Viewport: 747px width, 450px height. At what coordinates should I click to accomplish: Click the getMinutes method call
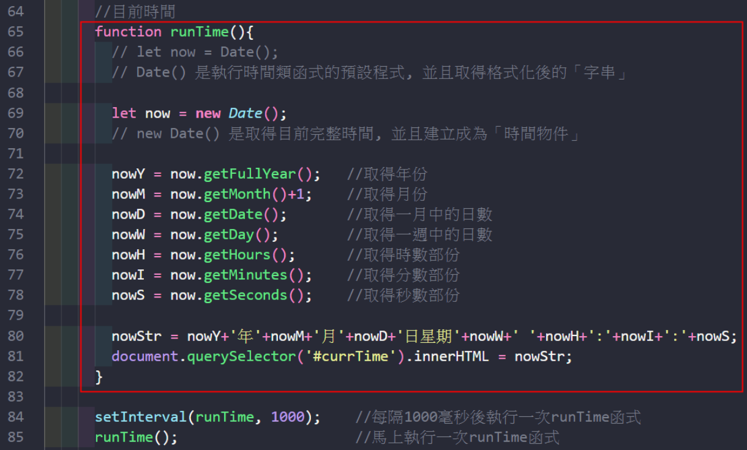pyautogui.click(x=245, y=275)
